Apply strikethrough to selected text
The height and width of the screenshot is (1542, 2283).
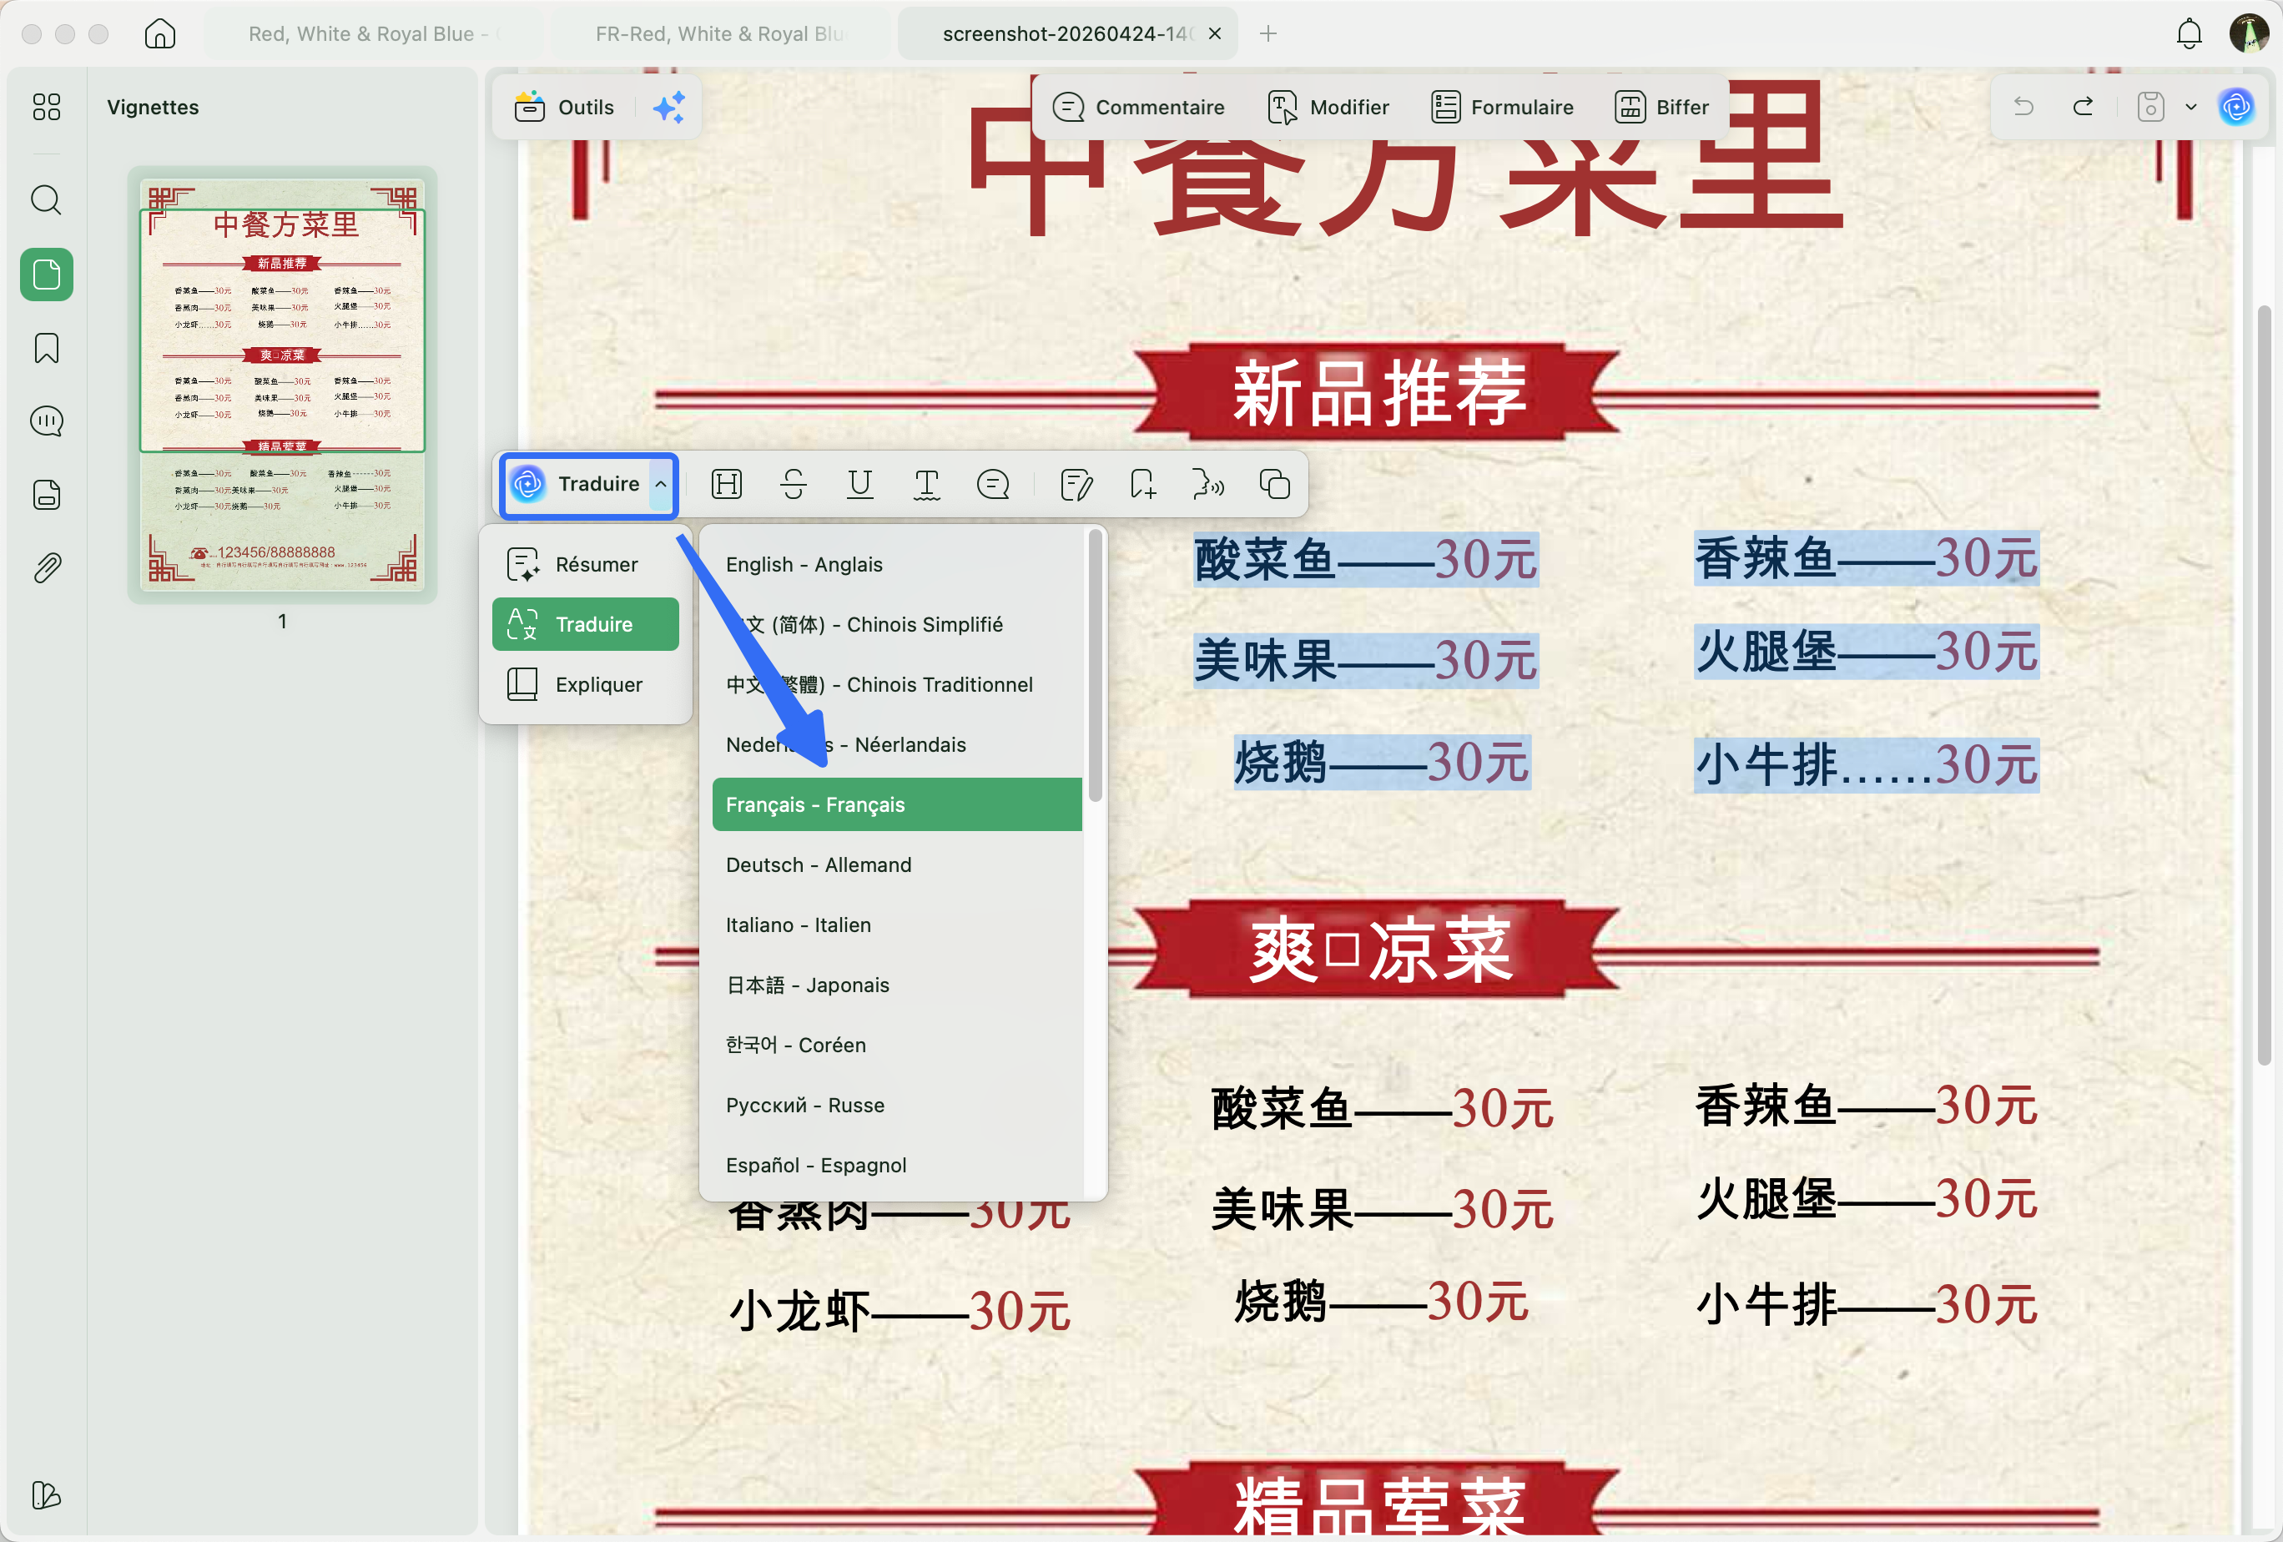[794, 483]
